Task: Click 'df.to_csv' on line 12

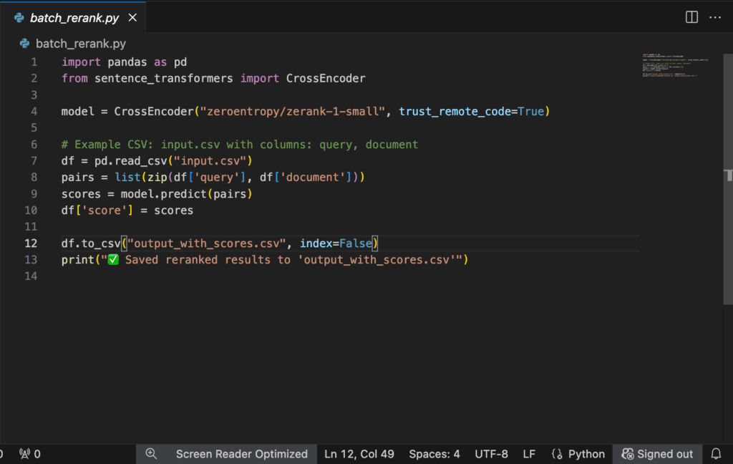Action: (91, 243)
